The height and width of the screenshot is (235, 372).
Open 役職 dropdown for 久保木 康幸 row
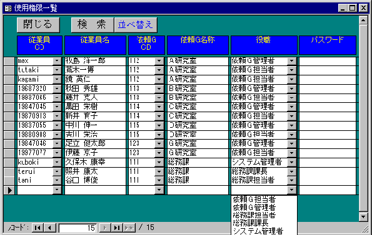291,163
